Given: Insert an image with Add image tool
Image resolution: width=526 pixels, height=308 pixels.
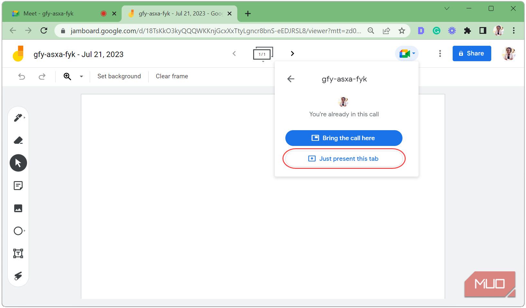Looking at the screenshot, I should pyautogui.click(x=18, y=208).
